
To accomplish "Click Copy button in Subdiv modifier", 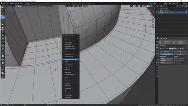I will pos(180,52).
